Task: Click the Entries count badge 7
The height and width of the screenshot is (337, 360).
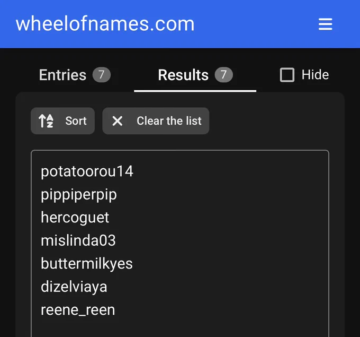Action: point(102,75)
